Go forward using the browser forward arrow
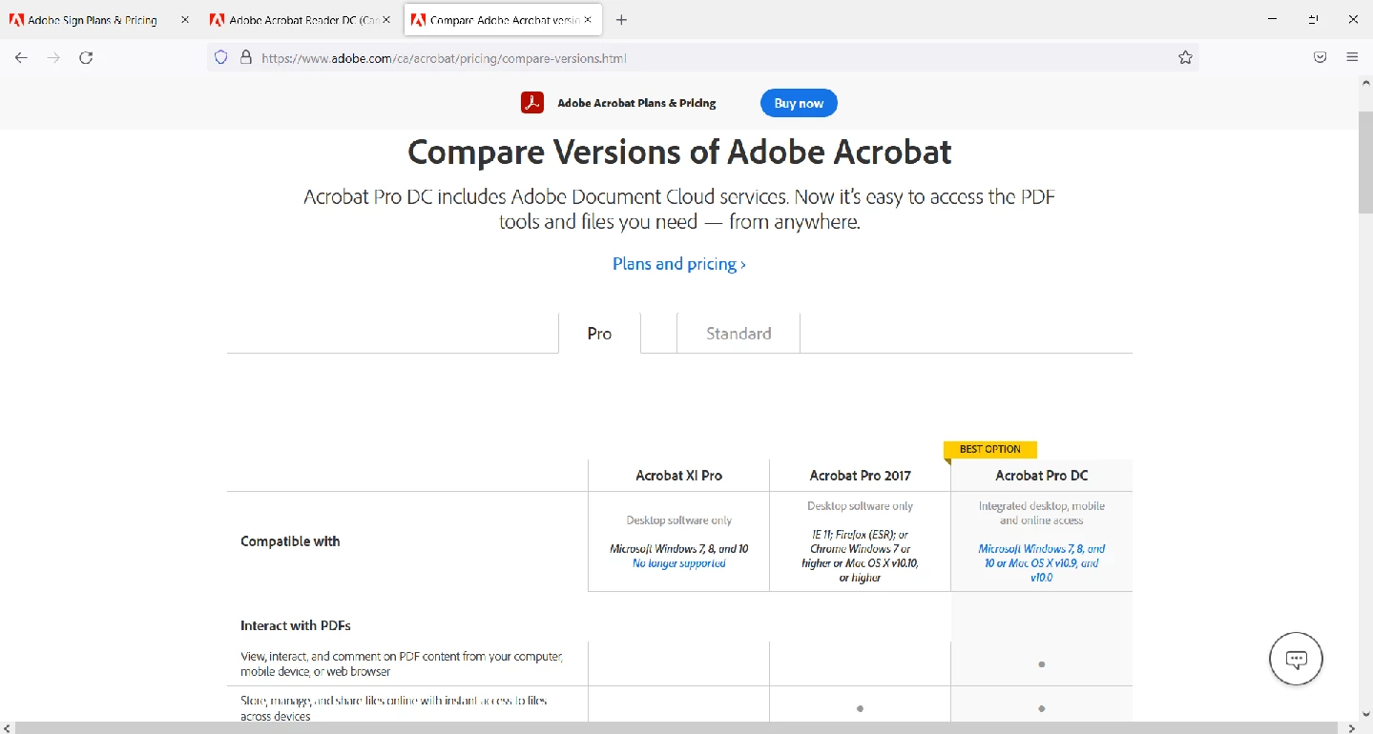The width and height of the screenshot is (1373, 734). coord(53,57)
